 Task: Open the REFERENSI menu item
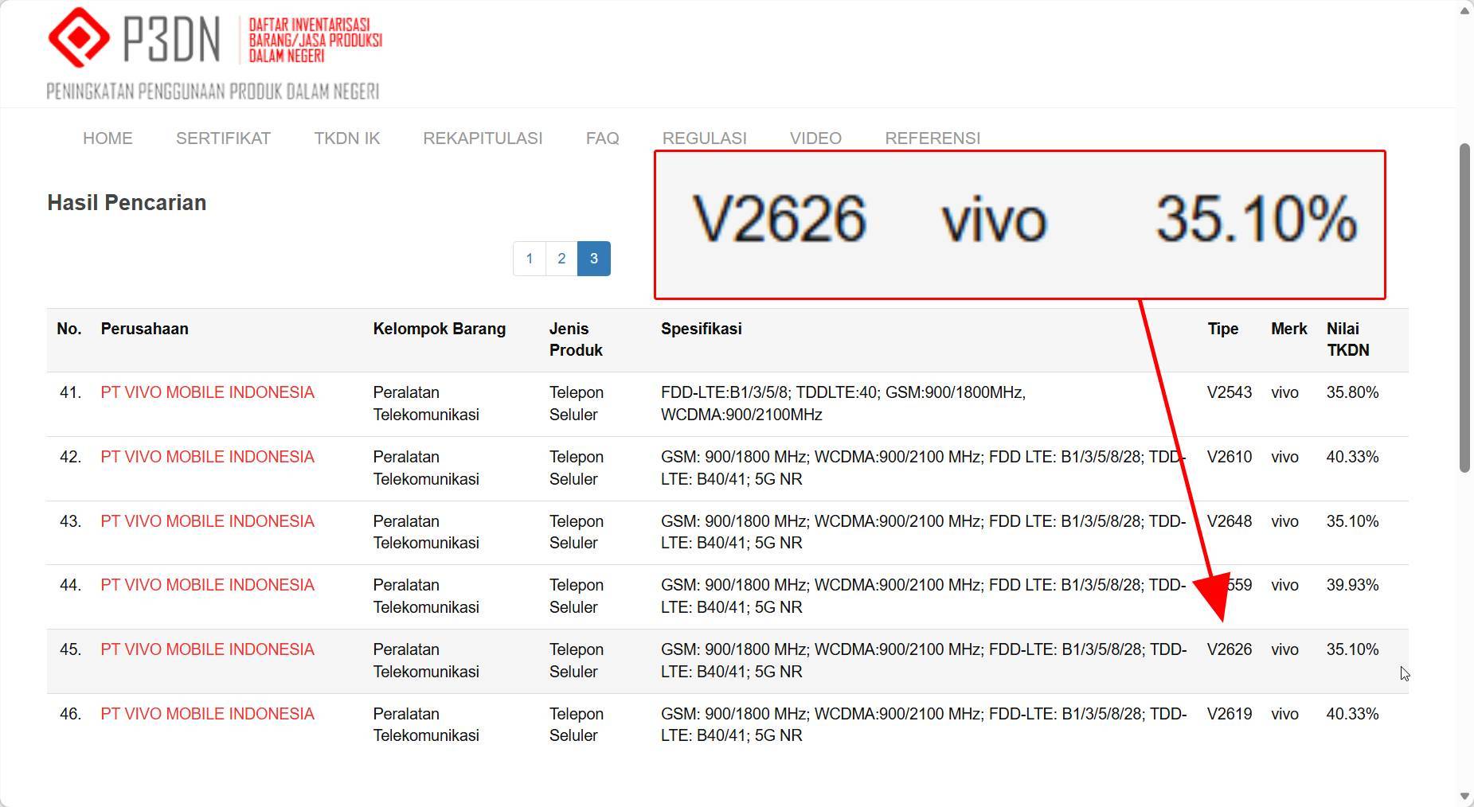[932, 138]
